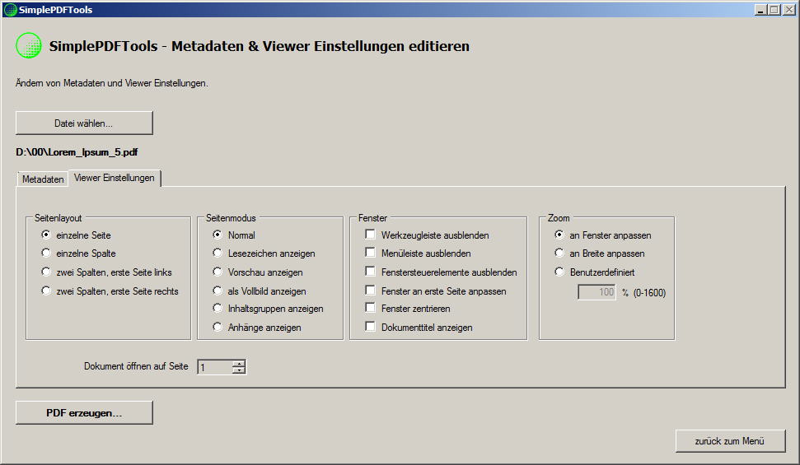Select 'Lesezeichen anzeigen' page mode
The width and height of the screenshot is (800, 465).
point(218,253)
